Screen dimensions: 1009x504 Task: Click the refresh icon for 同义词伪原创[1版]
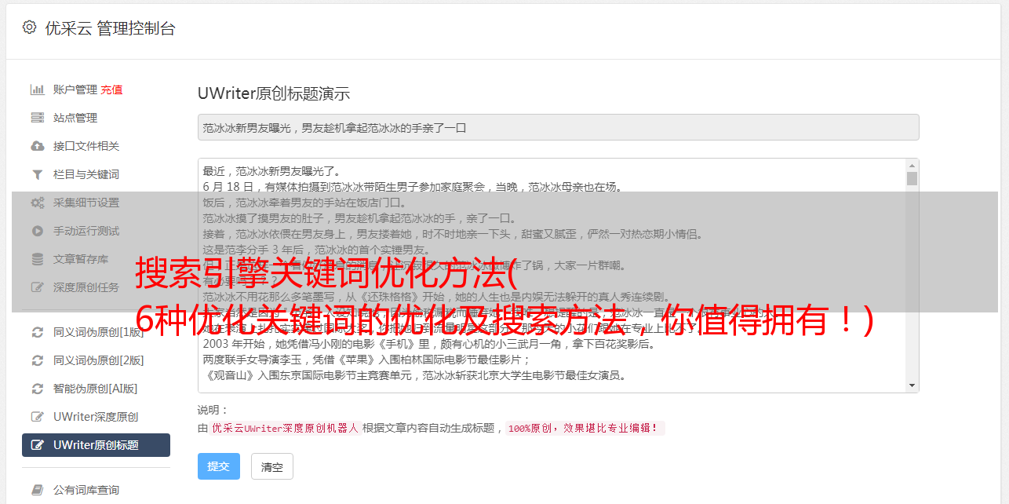pos(37,332)
